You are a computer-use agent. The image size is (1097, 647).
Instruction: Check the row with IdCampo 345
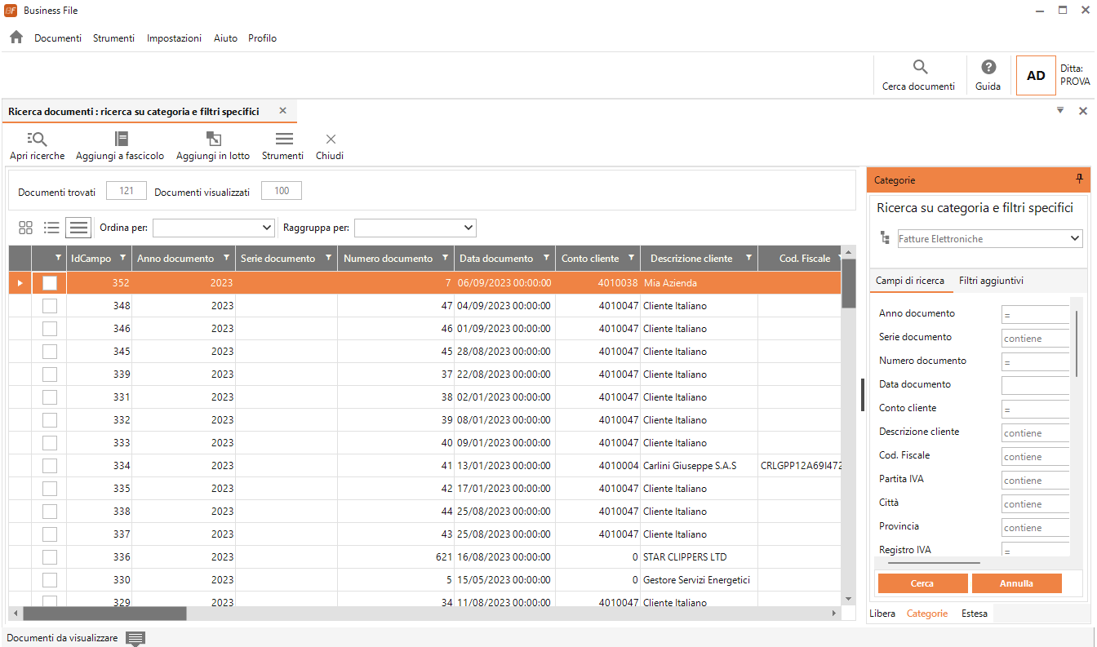[50, 352]
